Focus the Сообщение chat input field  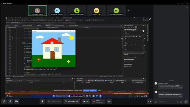167,102
